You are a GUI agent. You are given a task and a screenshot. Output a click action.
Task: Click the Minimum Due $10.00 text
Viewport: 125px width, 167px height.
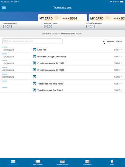click(x=71, y=34)
